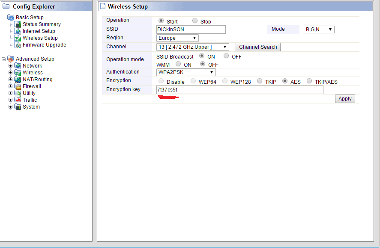The height and width of the screenshot is (248, 380).
Task: Click the Advanced Setup icon
Action: tap(11, 59)
